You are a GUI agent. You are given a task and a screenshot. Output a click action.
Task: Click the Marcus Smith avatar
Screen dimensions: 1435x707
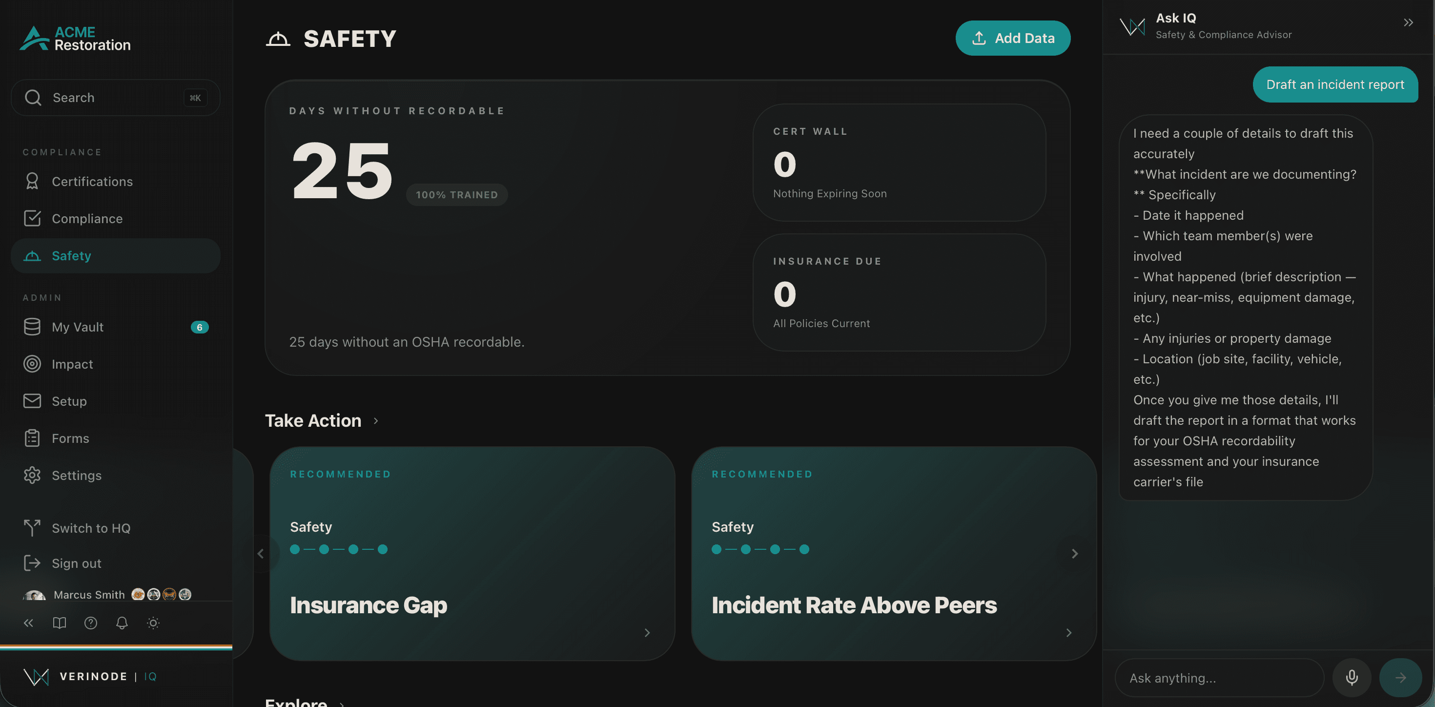35,595
